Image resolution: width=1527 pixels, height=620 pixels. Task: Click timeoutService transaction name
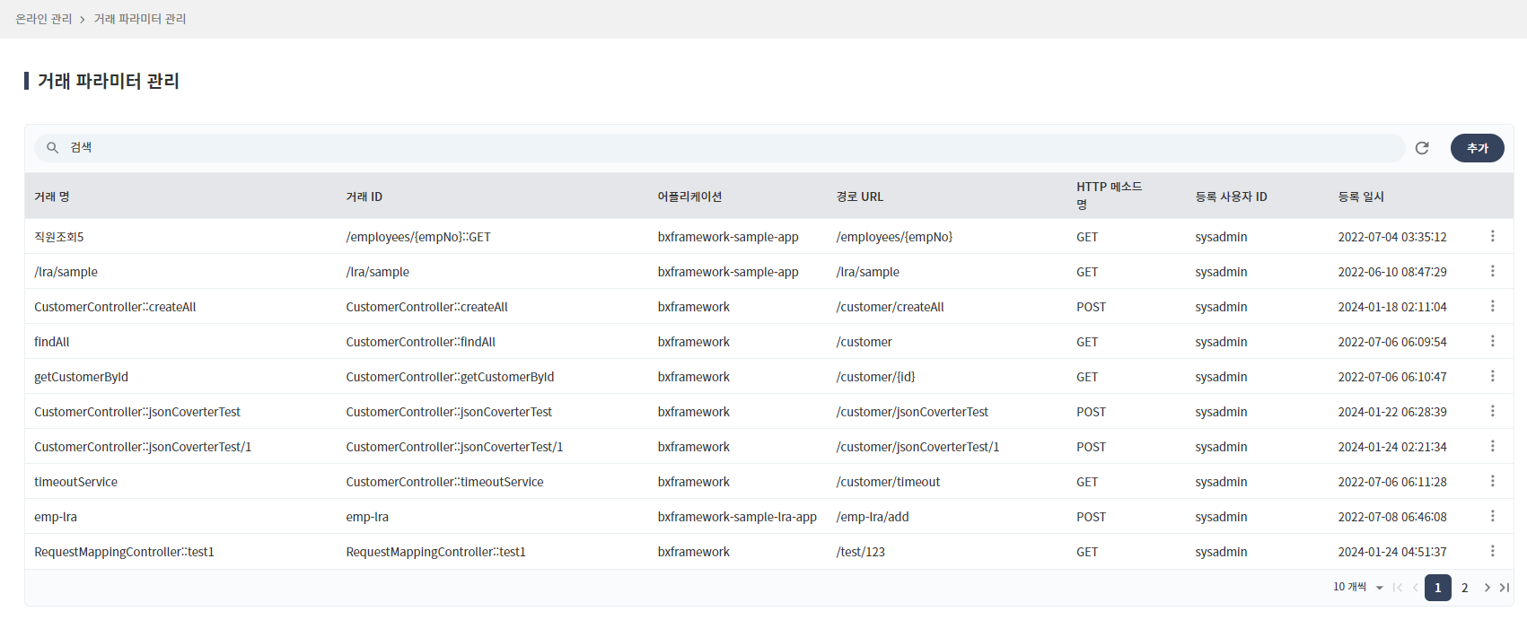click(76, 482)
